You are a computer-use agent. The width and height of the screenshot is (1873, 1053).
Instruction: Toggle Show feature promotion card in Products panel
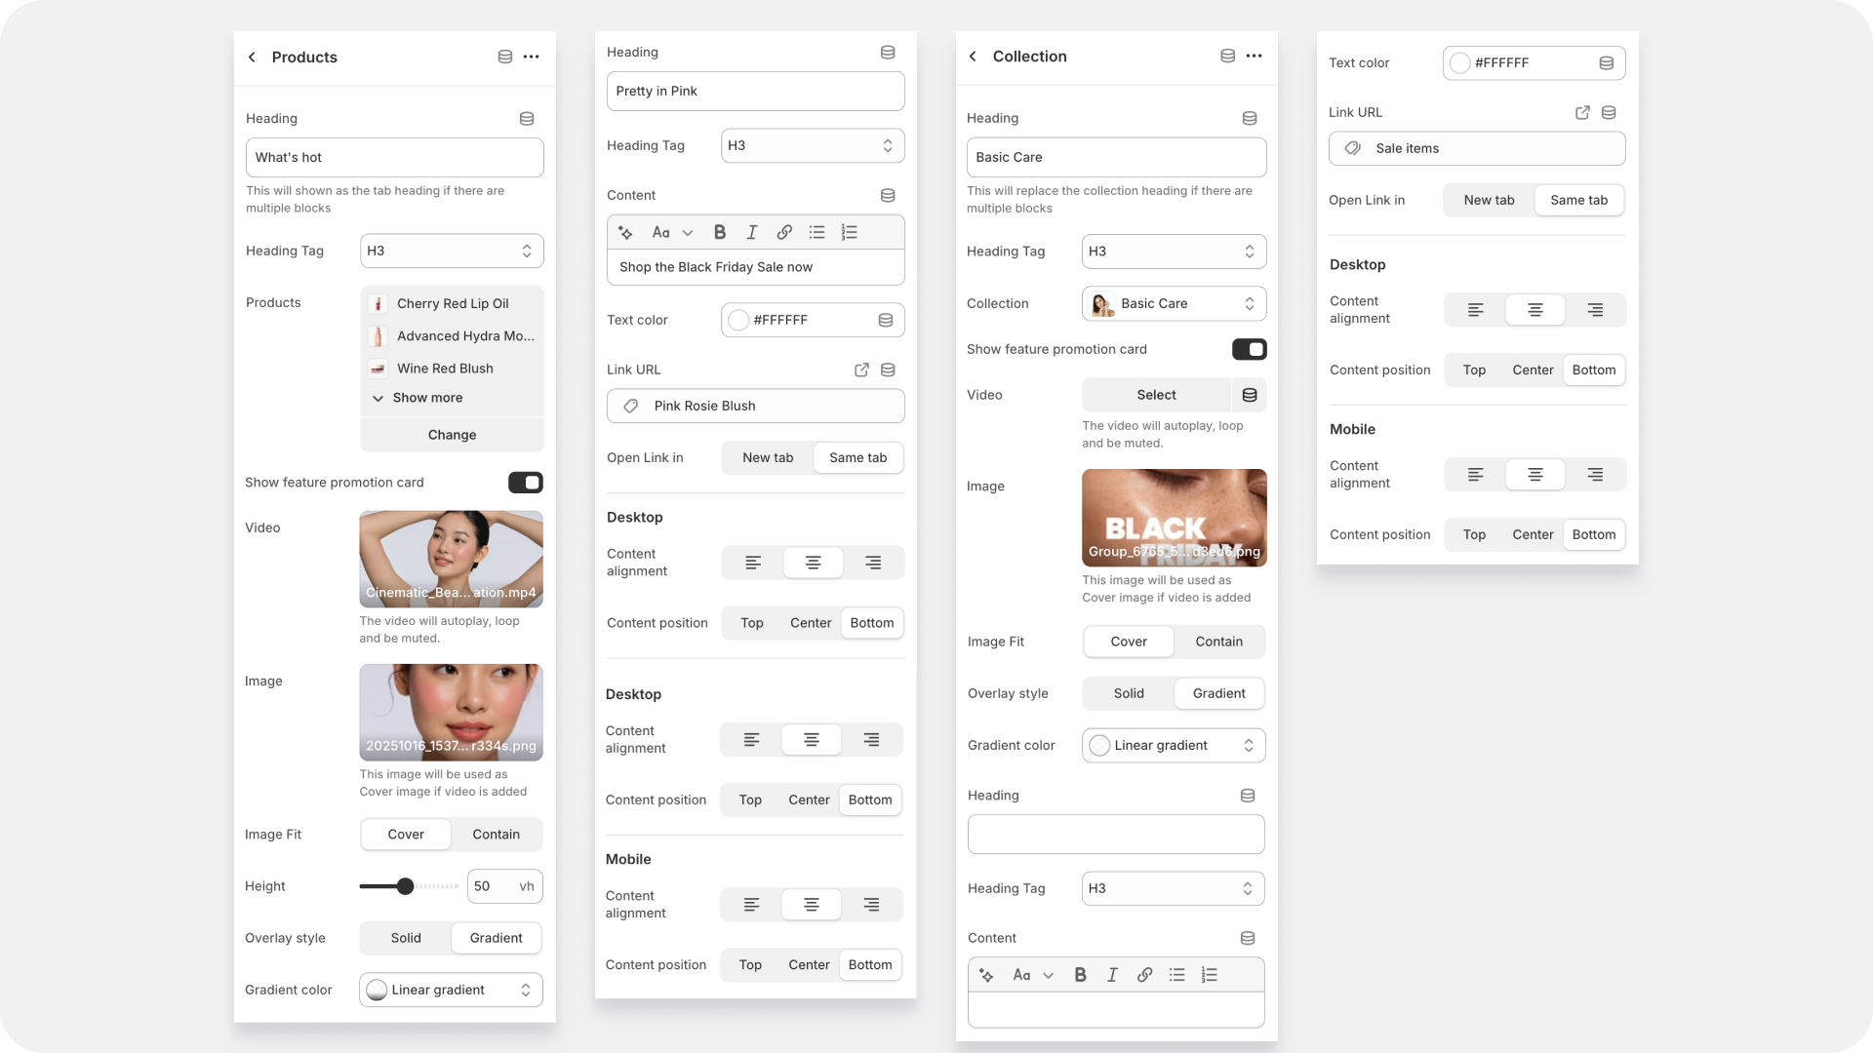525,483
